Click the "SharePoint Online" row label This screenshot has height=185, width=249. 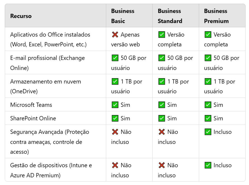pos(33,118)
